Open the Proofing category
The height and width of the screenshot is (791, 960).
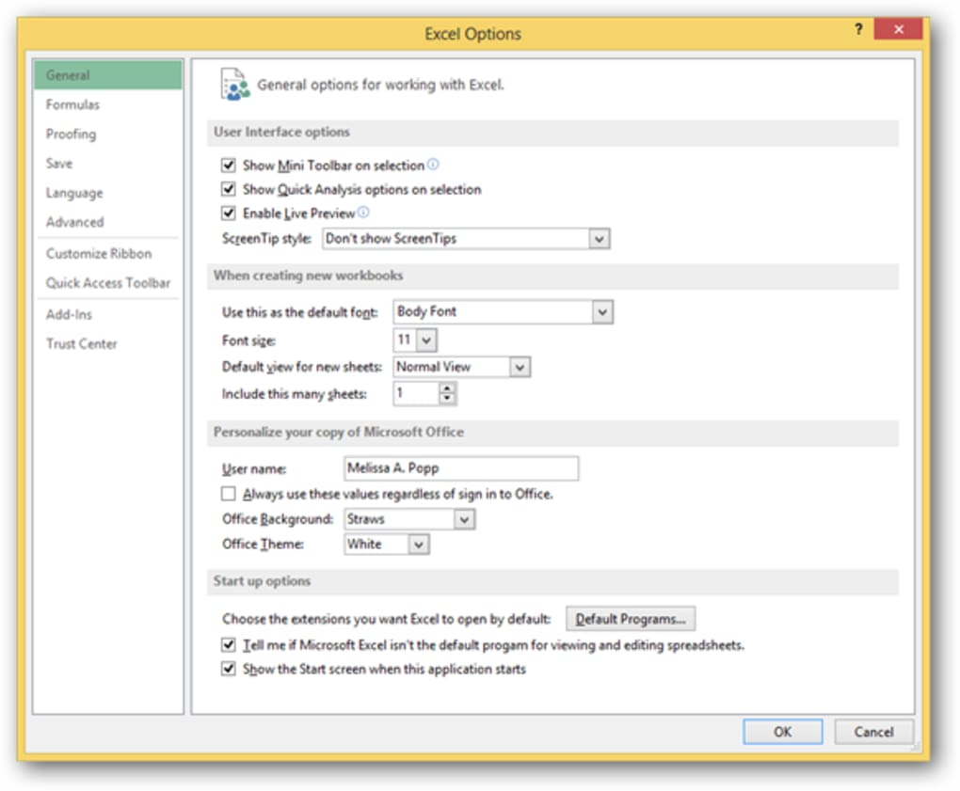(x=107, y=134)
